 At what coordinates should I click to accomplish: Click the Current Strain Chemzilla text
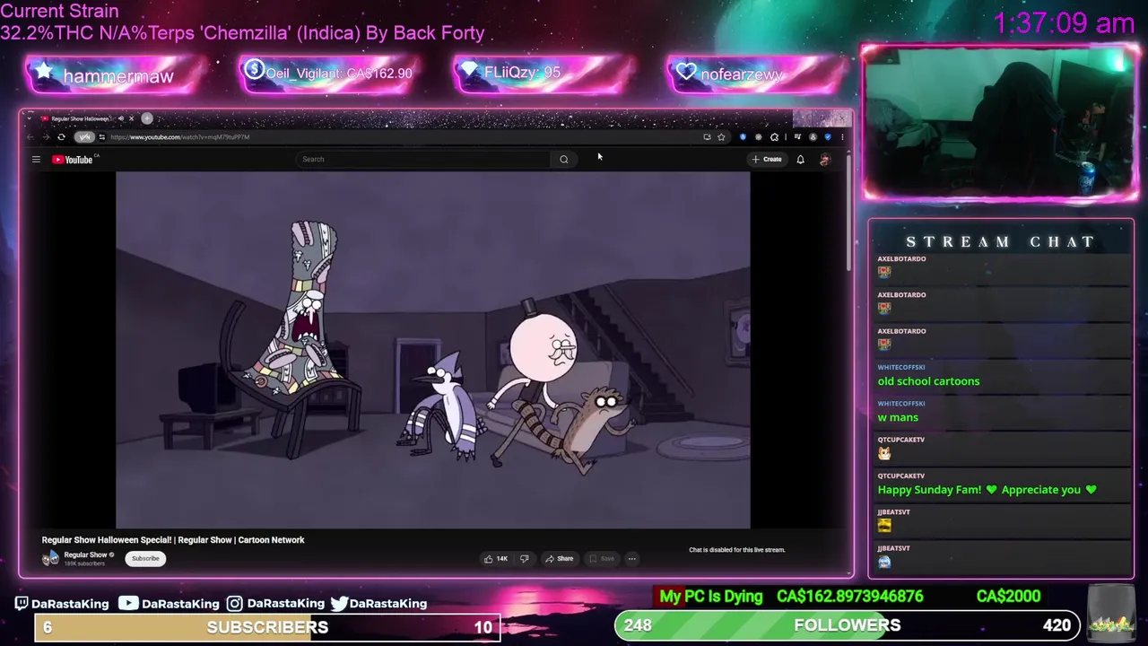point(242,23)
